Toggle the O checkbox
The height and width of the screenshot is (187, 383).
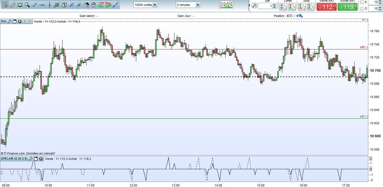[362, 9]
